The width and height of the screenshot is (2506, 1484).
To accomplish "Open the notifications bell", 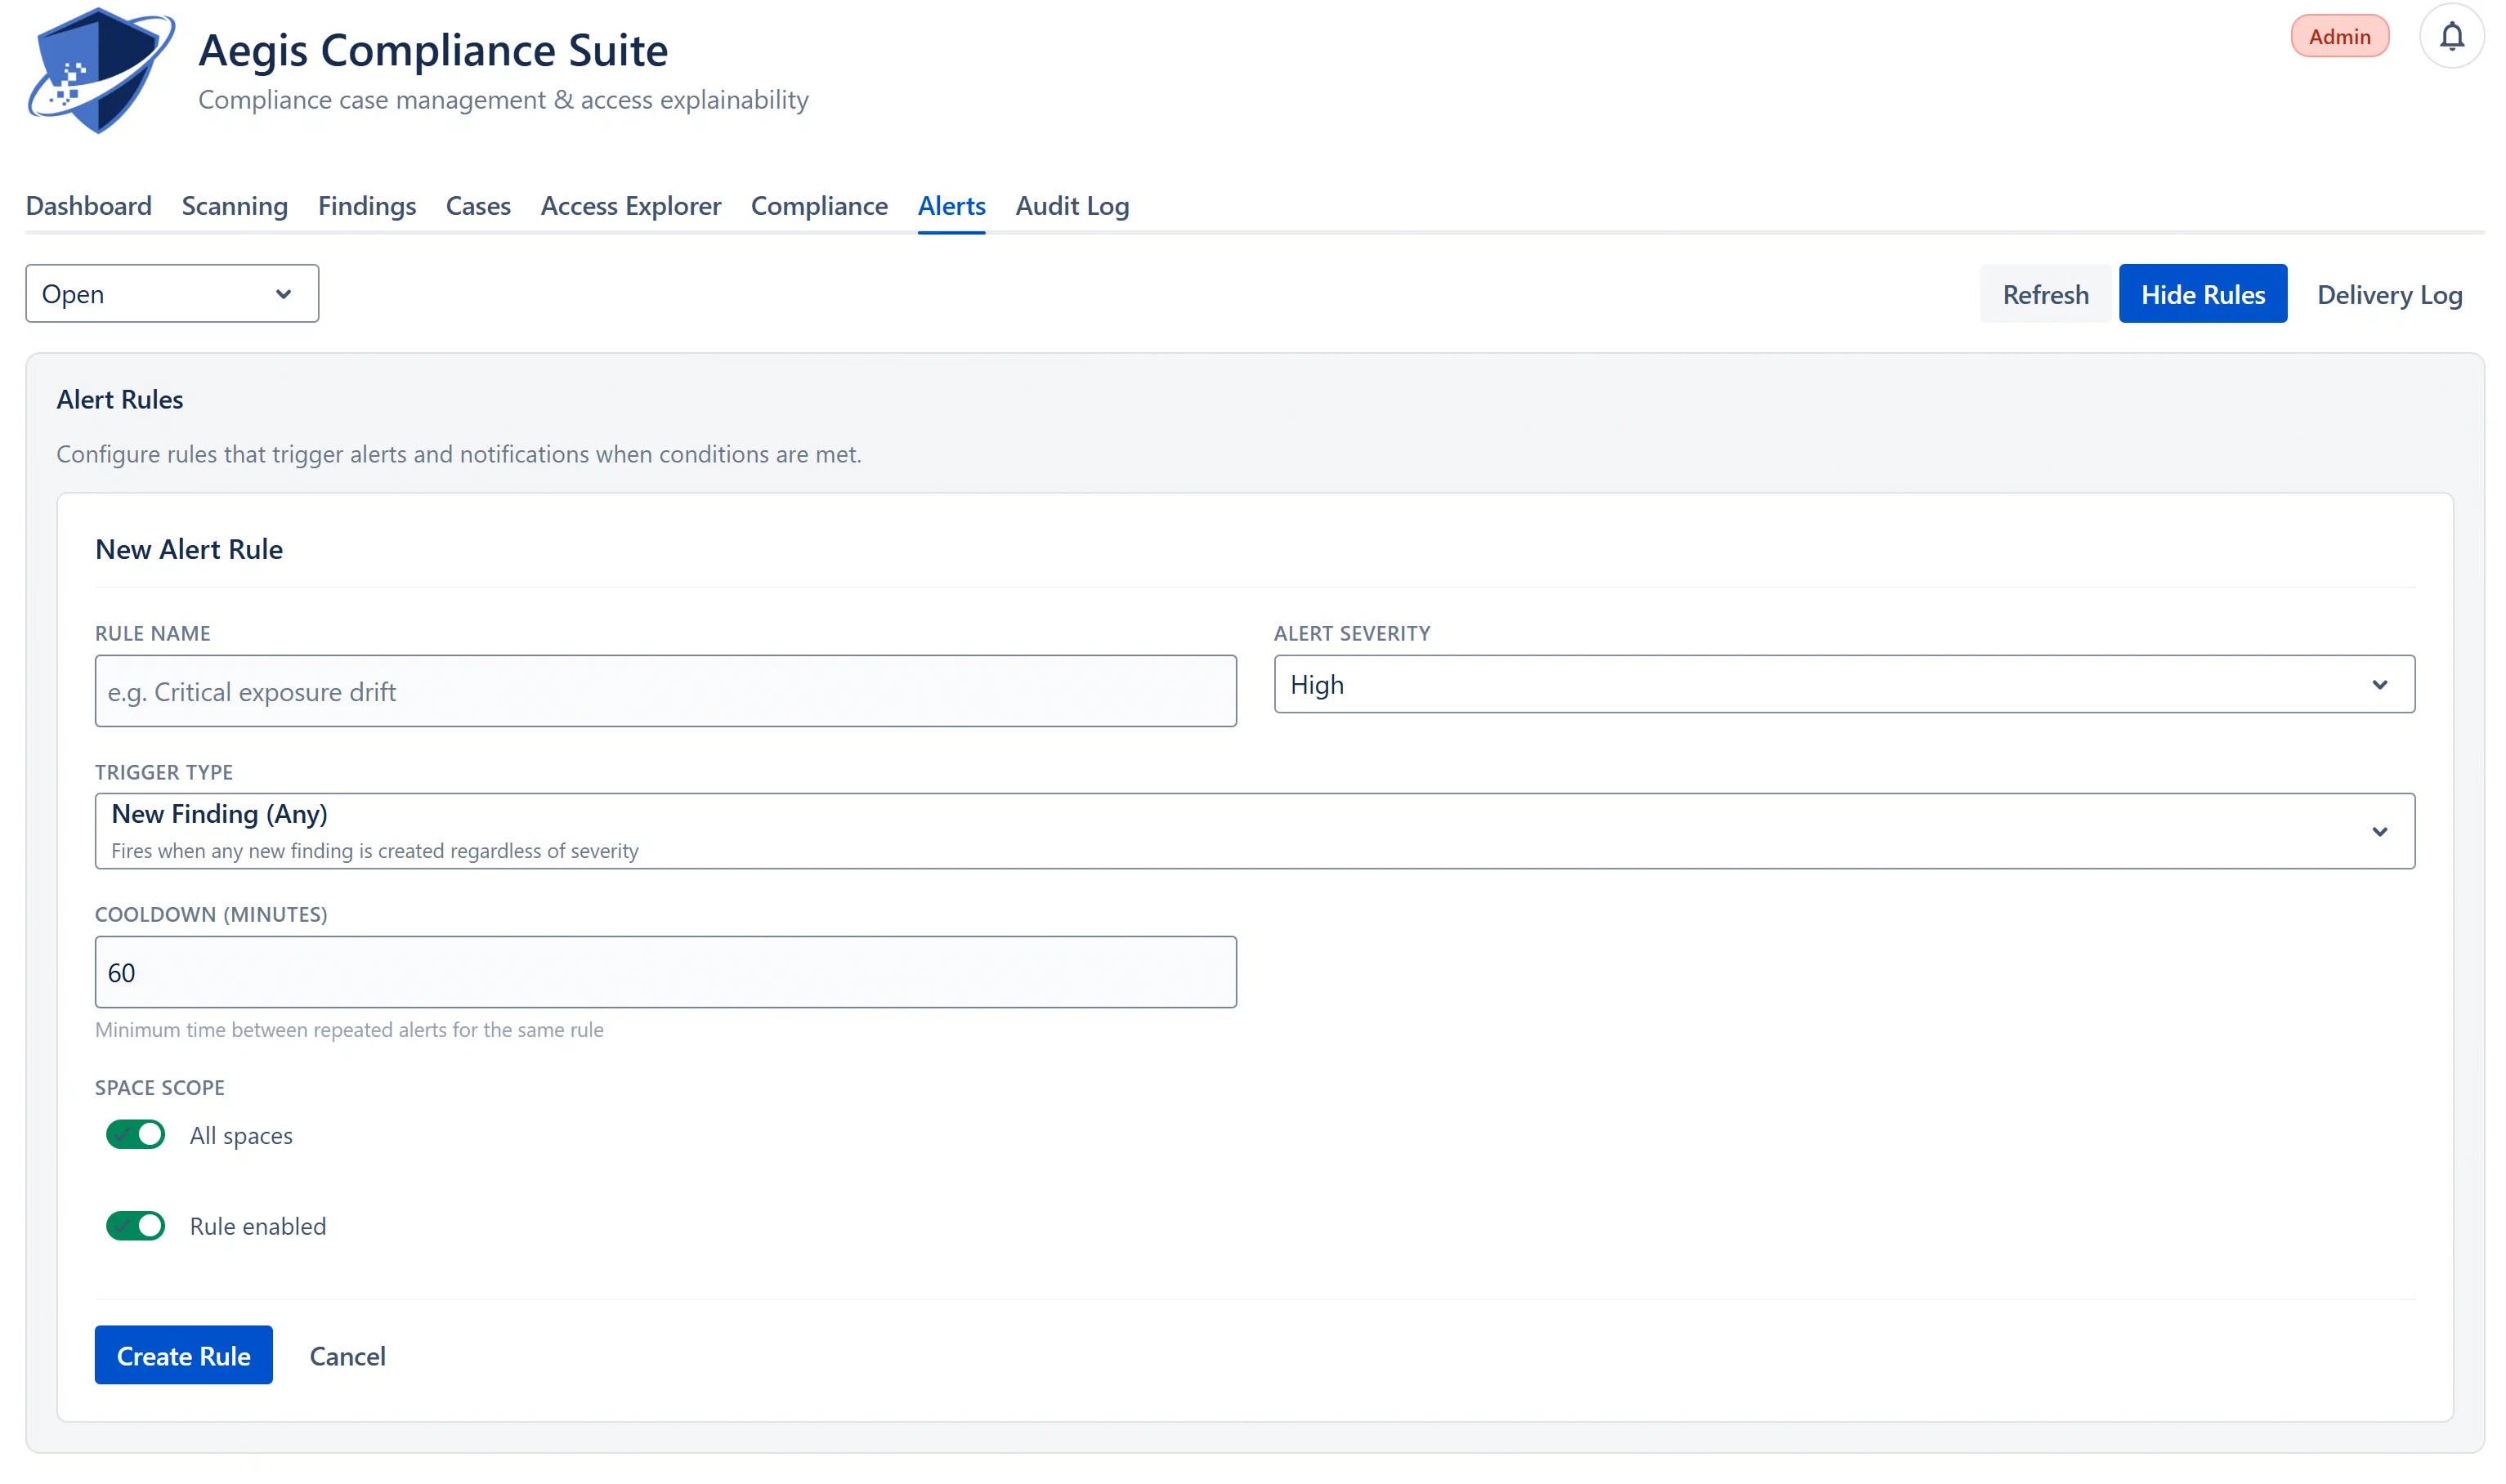I will pos(2451,37).
